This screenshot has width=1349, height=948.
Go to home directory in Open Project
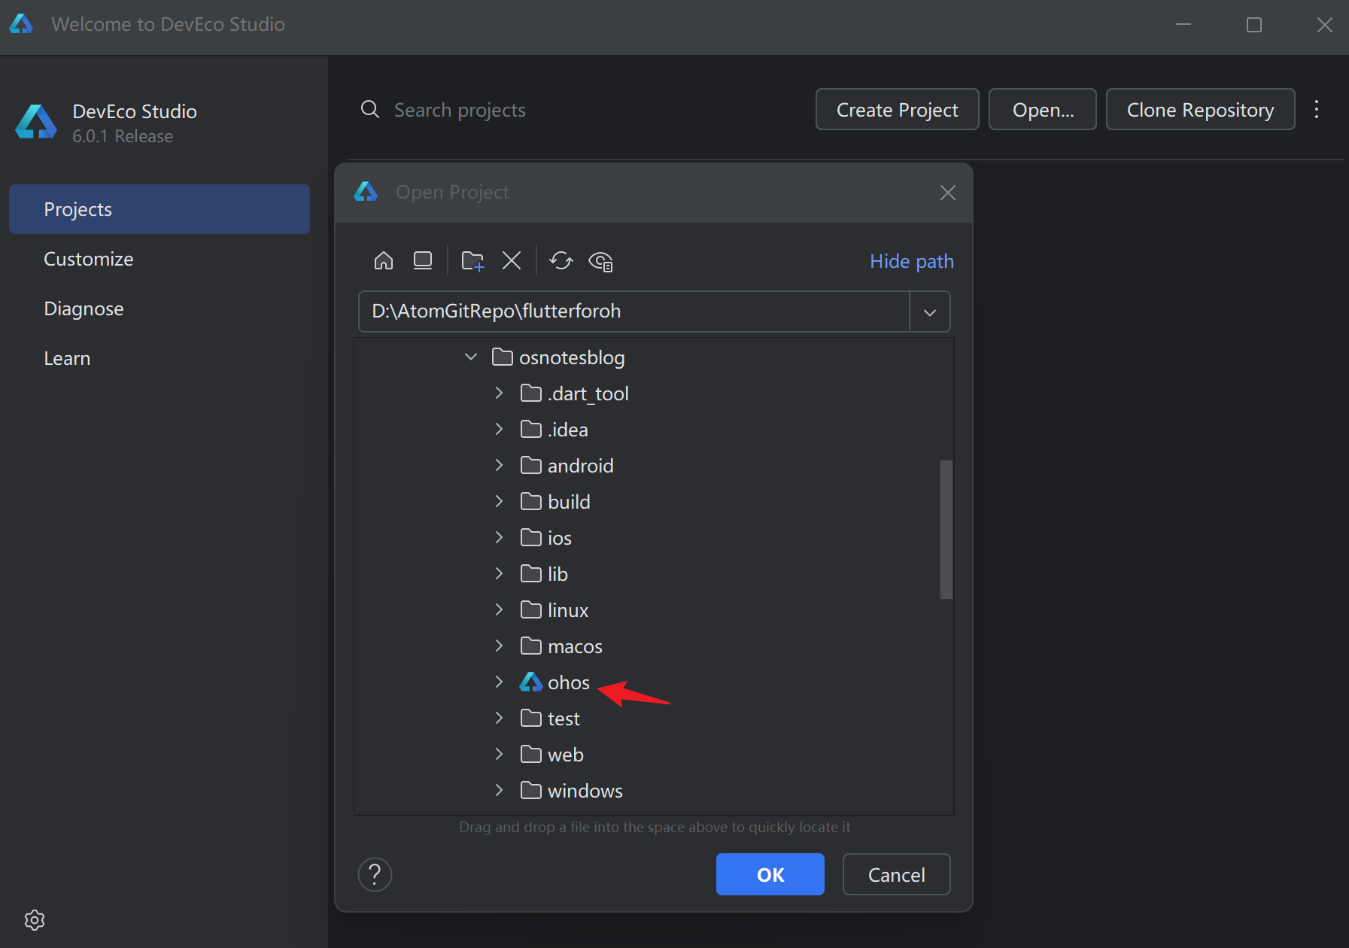[x=384, y=261]
